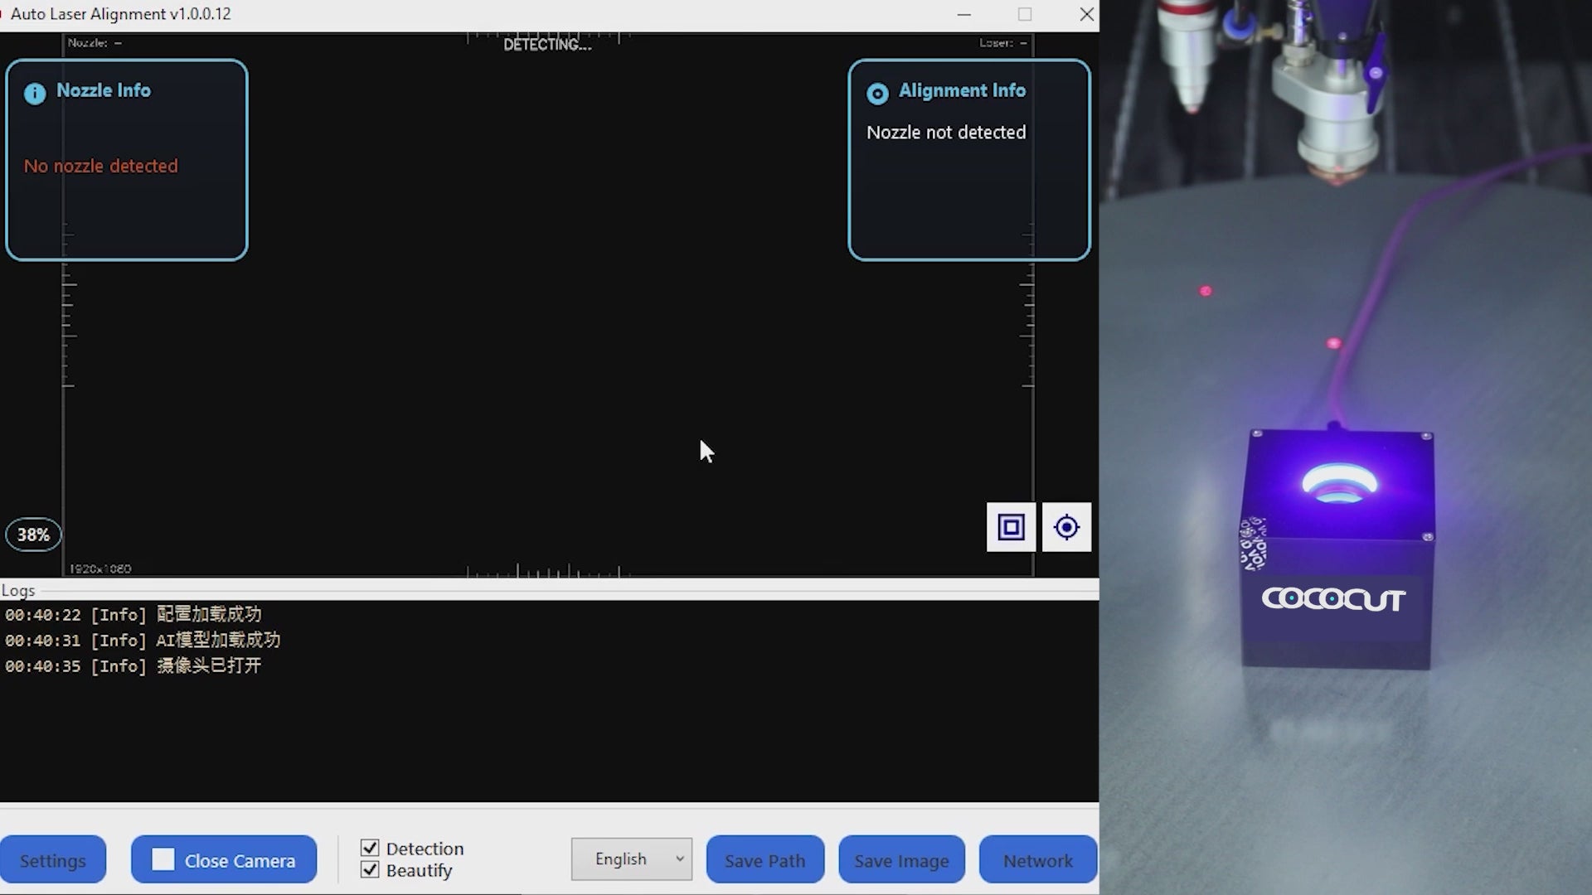
Task: Maximize the Auto Laser Alignment window
Action: (1025, 14)
